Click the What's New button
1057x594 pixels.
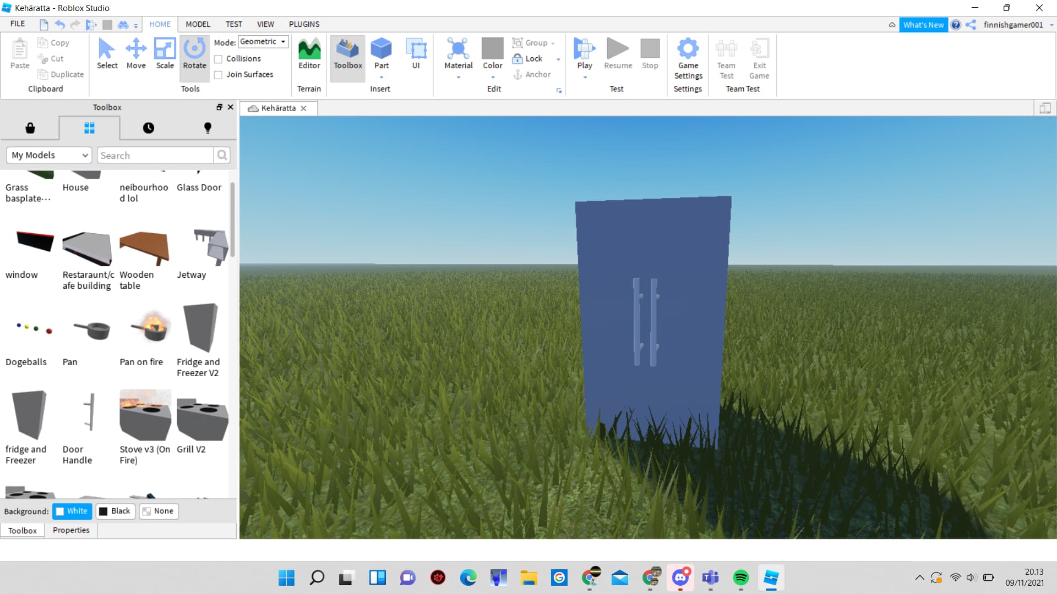click(923, 25)
